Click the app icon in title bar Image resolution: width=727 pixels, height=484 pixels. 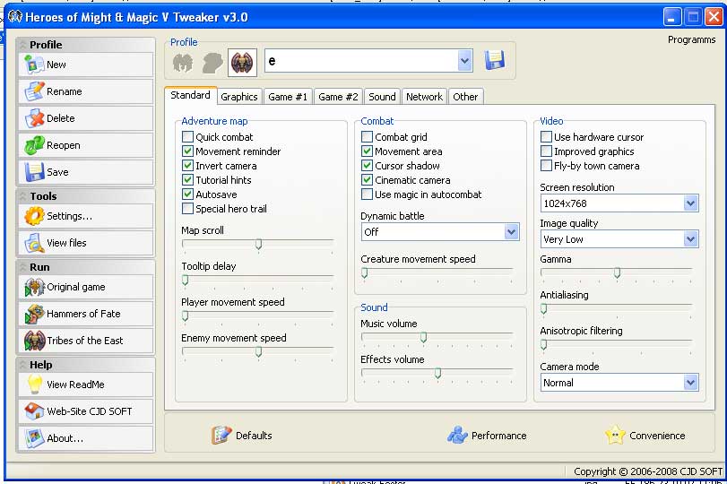pos(15,17)
